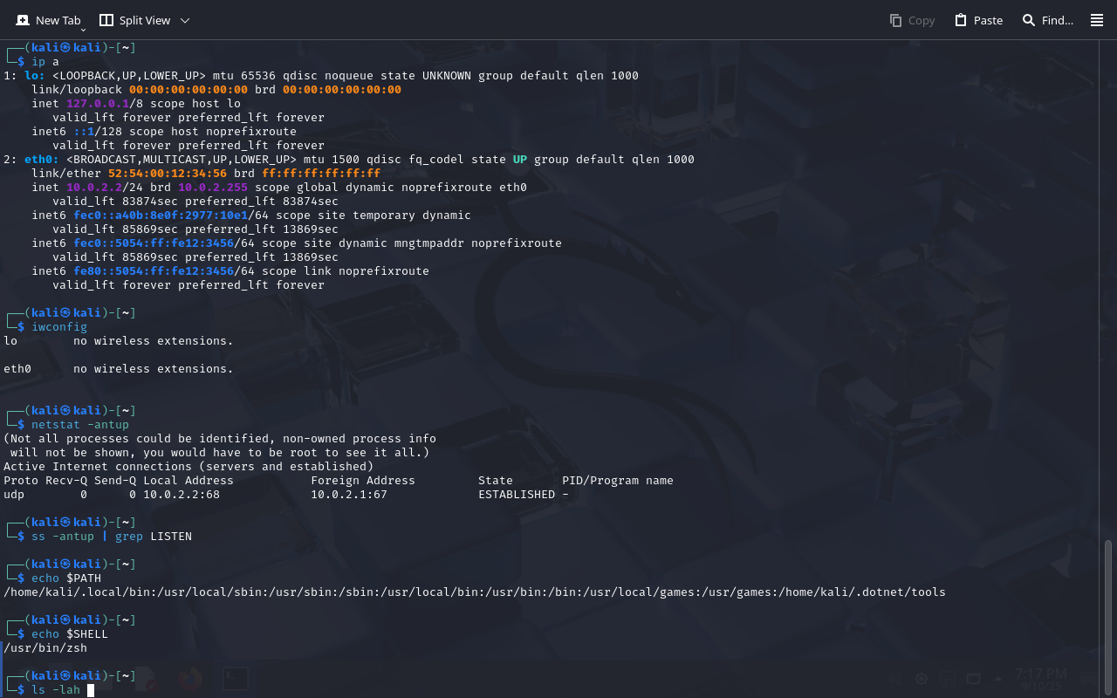The width and height of the screenshot is (1117, 698).
Task: Click the loopback MAC 00:00:00:00:00:00 after link/loopback
Action: [x=188, y=90]
